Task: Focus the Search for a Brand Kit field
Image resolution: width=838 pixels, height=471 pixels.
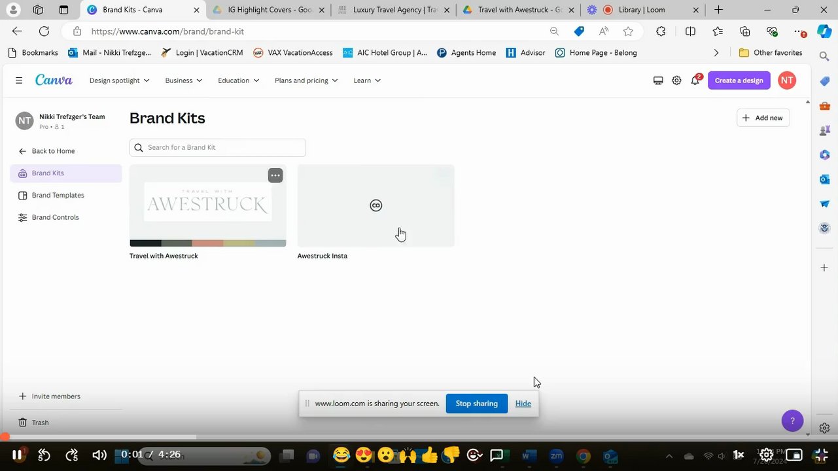Action: (217, 148)
